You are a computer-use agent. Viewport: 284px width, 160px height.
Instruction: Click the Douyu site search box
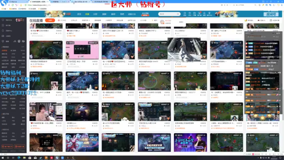point(169,14)
